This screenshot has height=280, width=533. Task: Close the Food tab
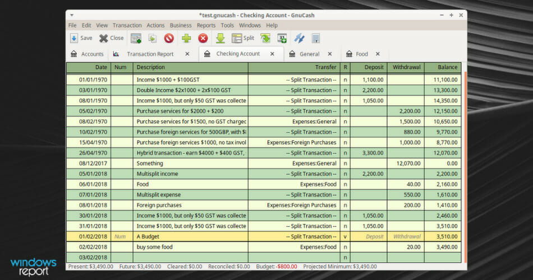tap(378, 54)
